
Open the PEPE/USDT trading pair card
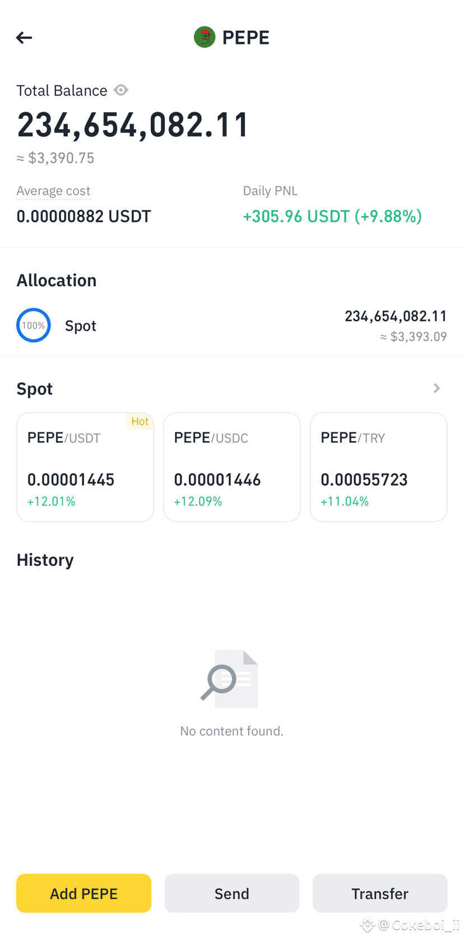(85, 467)
